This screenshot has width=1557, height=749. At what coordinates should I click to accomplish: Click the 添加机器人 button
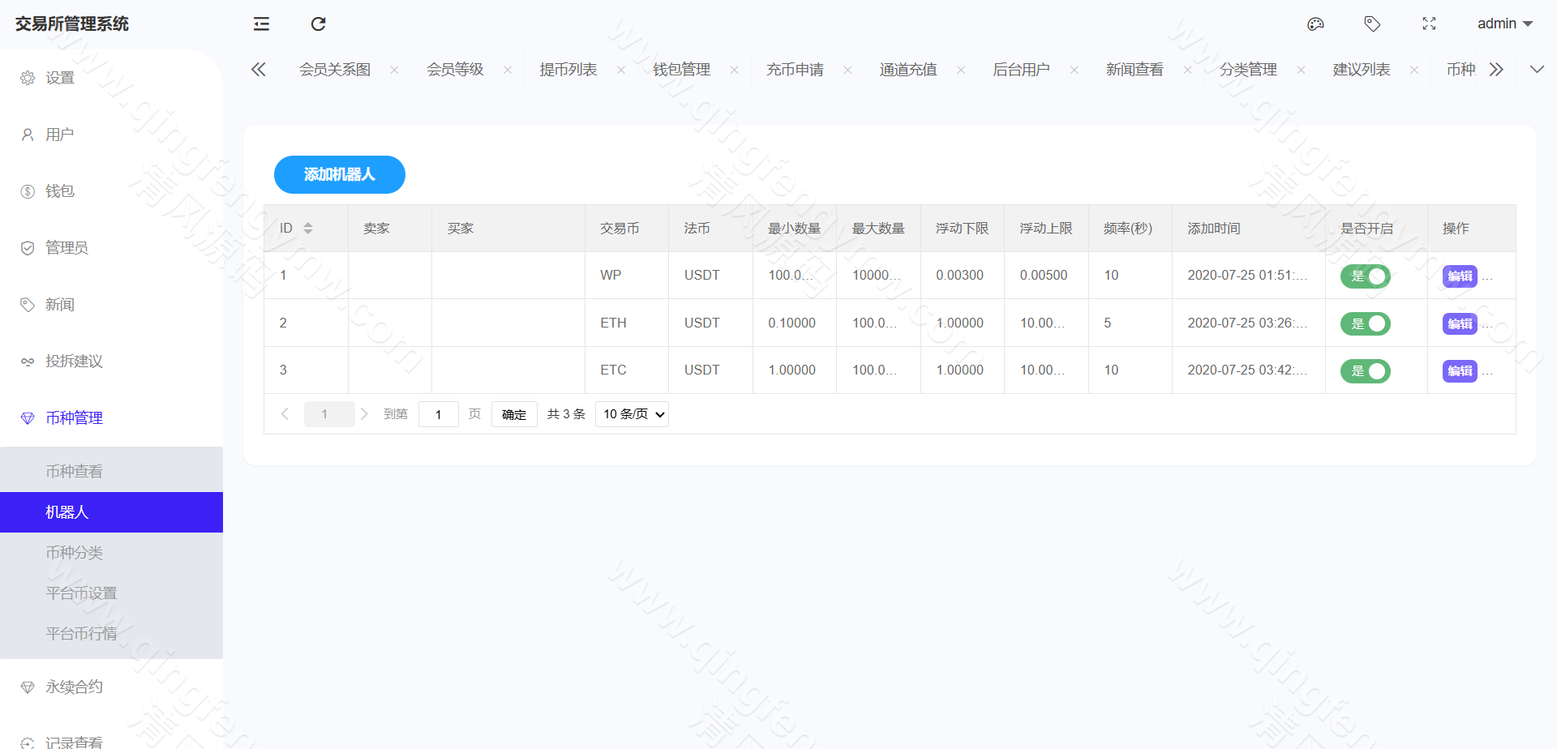(339, 174)
